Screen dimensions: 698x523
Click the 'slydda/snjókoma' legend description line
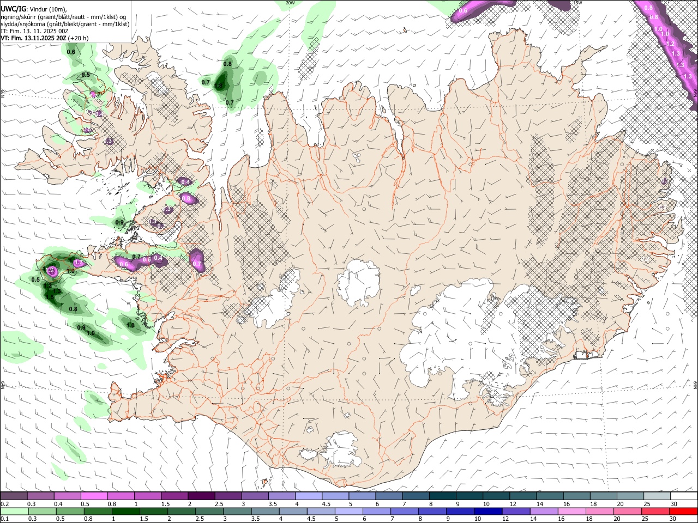[x=65, y=24]
